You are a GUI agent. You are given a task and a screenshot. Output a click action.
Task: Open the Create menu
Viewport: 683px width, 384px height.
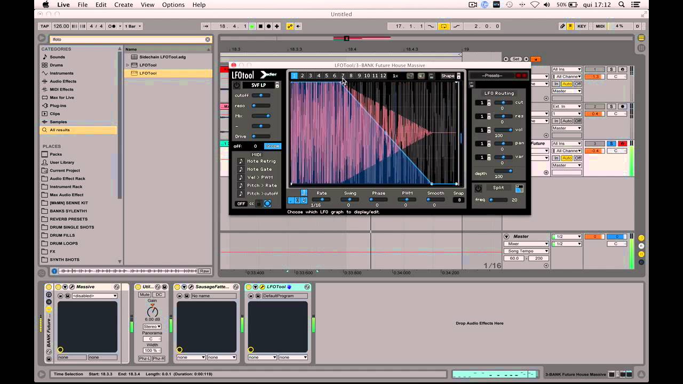(123, 5)
